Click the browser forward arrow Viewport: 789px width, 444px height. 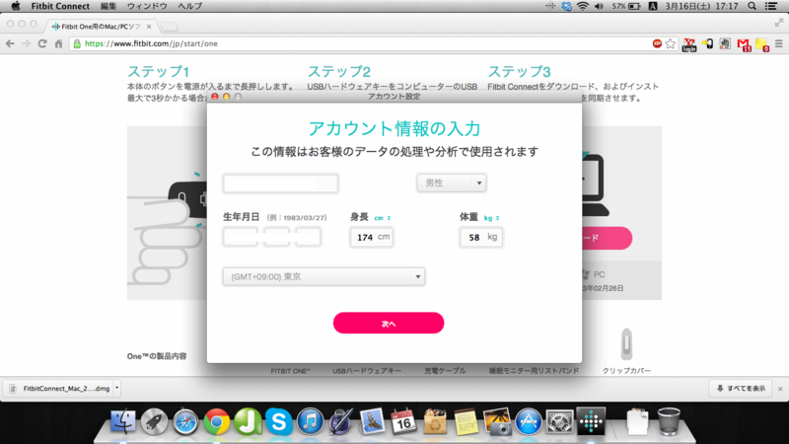pos(27,43)
